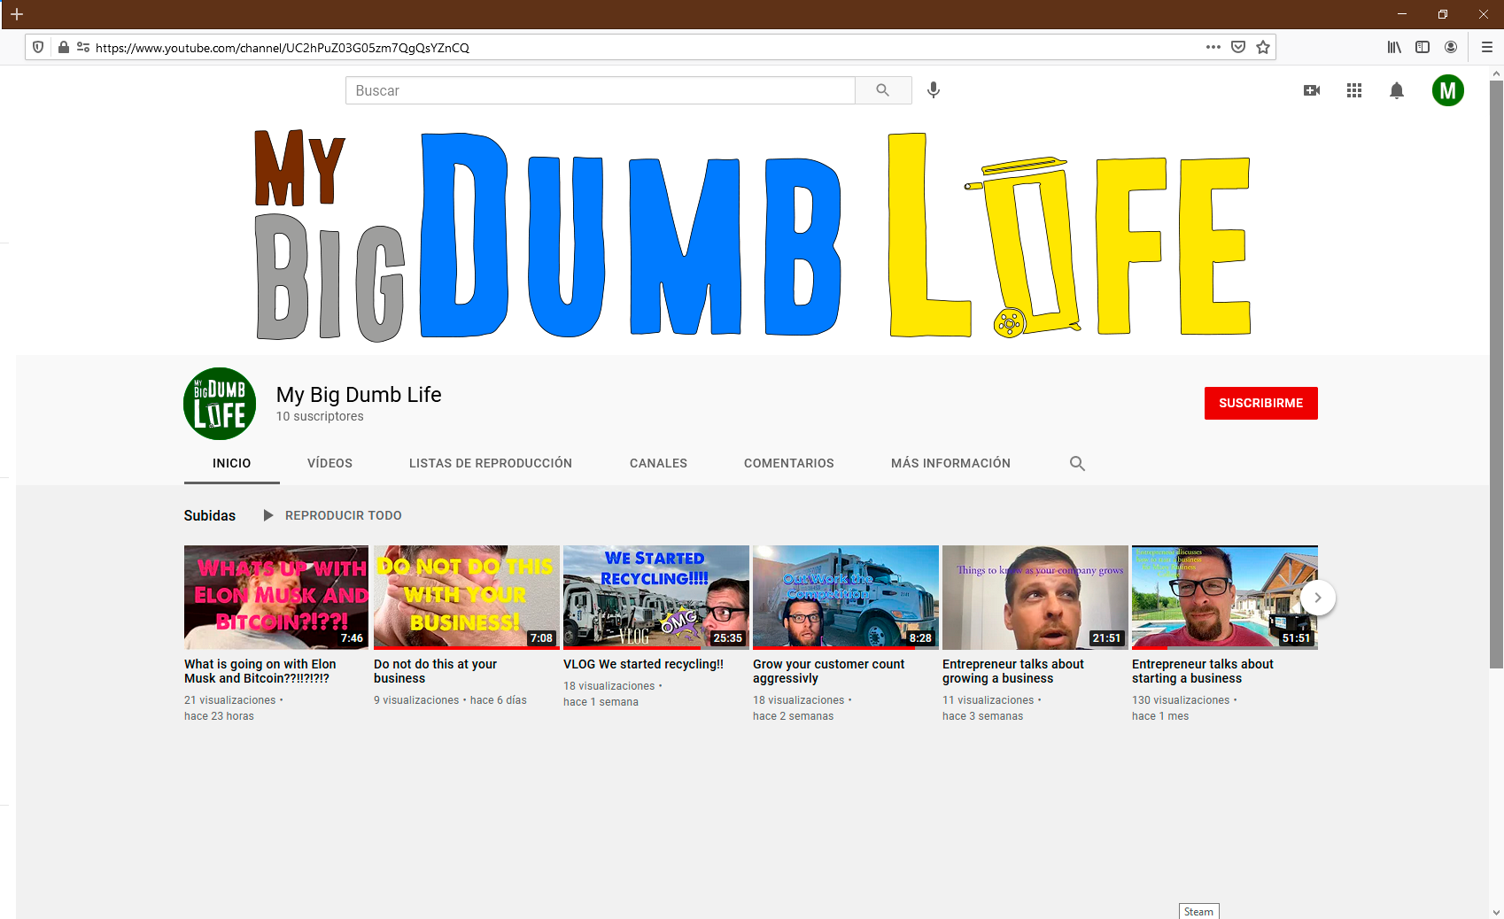Image resolution: width=1504 pixels, height=919 pixels.
Task: Focus the Buscar search box
Action: pyautogui.click(x=601, y=90)
